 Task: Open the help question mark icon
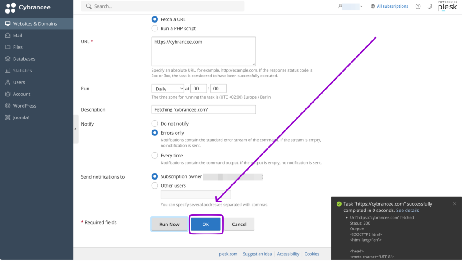point(418,6)
